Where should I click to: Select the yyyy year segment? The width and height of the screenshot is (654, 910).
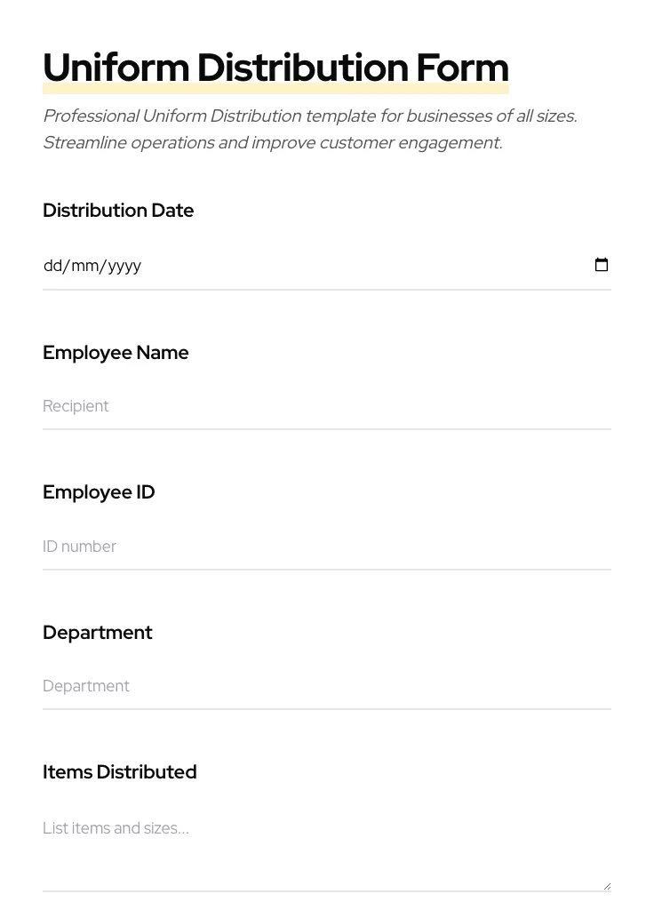(124, 266)
